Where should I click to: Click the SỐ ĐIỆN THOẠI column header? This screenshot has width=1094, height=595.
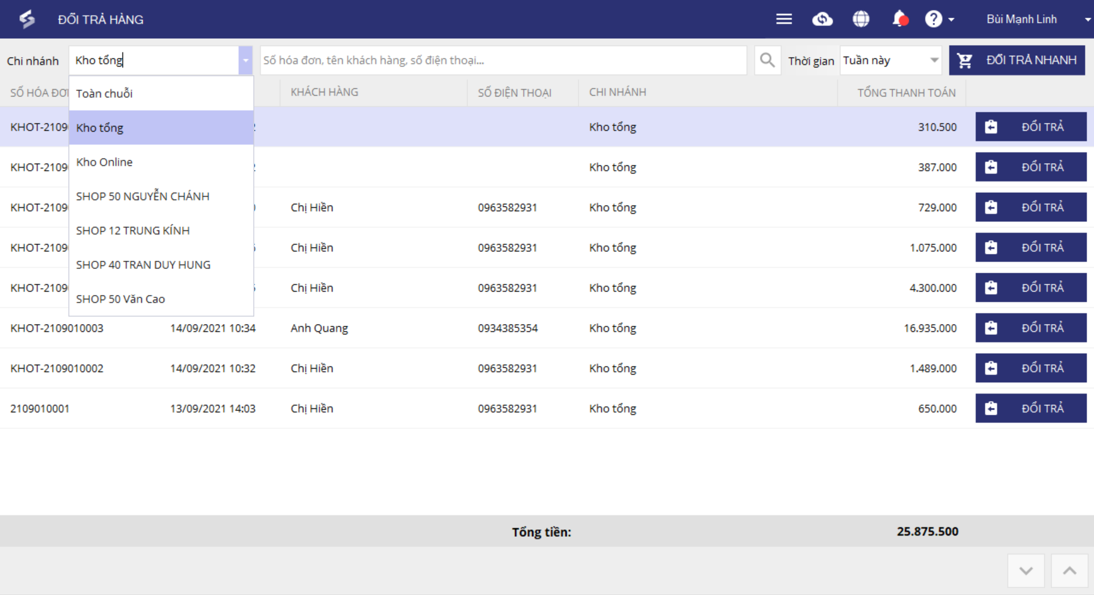coord(514,92)
